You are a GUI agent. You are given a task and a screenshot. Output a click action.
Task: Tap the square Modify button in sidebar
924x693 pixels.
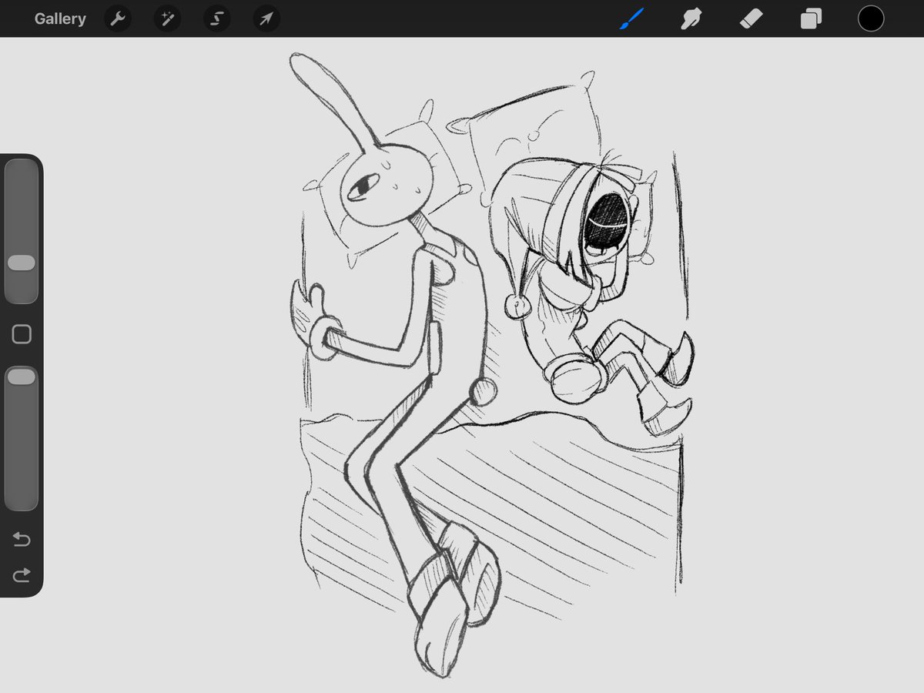point(22,334)
